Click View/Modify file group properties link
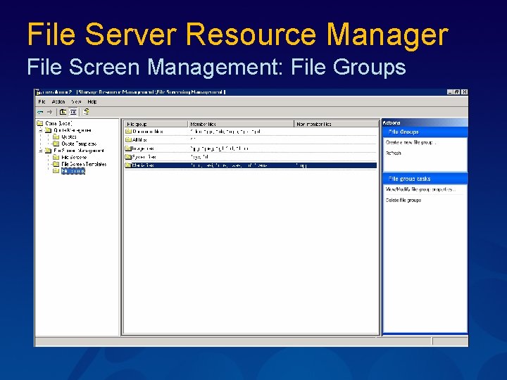 (420, 189)
